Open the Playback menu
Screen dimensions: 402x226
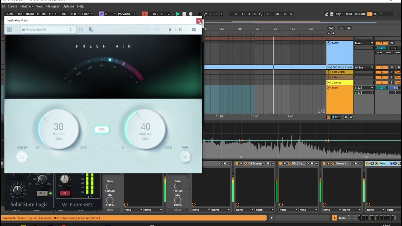[x=27, y=6]
